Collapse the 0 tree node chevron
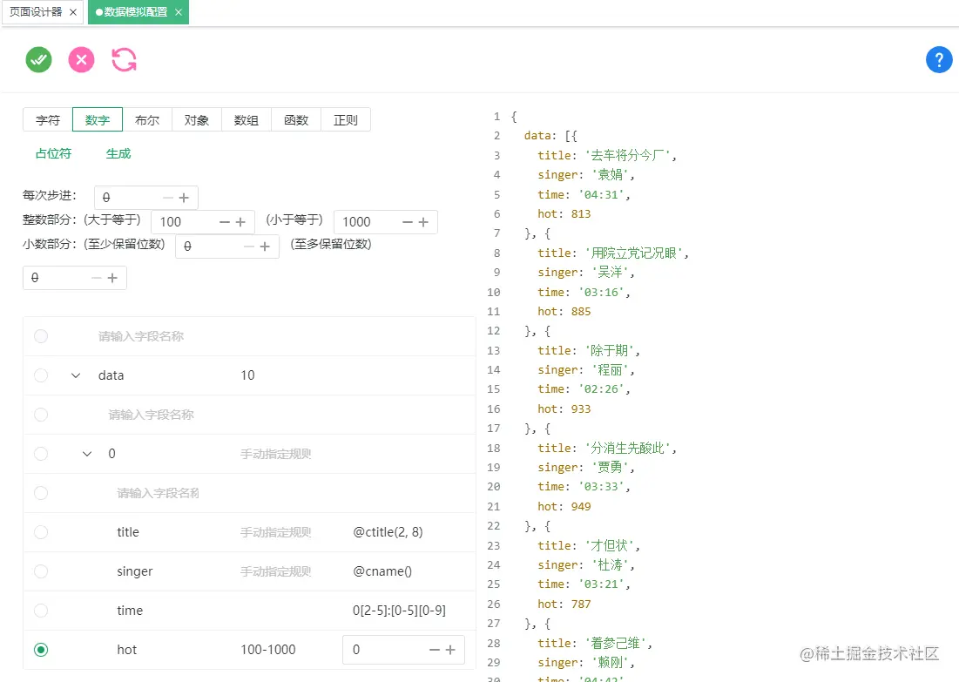The height and width of the screenshot is (682, 959). (87, 453)
